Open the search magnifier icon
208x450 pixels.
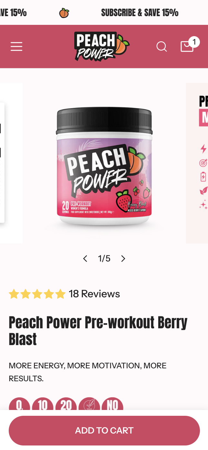click(162, 47)
